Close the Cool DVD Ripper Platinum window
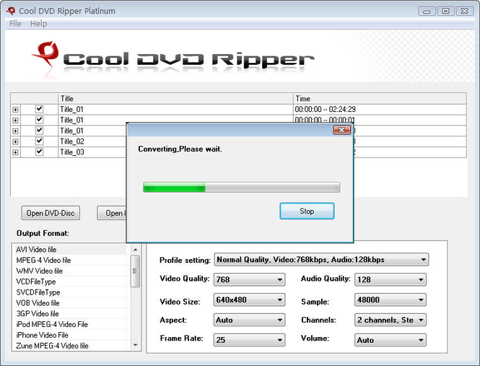 tap(464, 12)
